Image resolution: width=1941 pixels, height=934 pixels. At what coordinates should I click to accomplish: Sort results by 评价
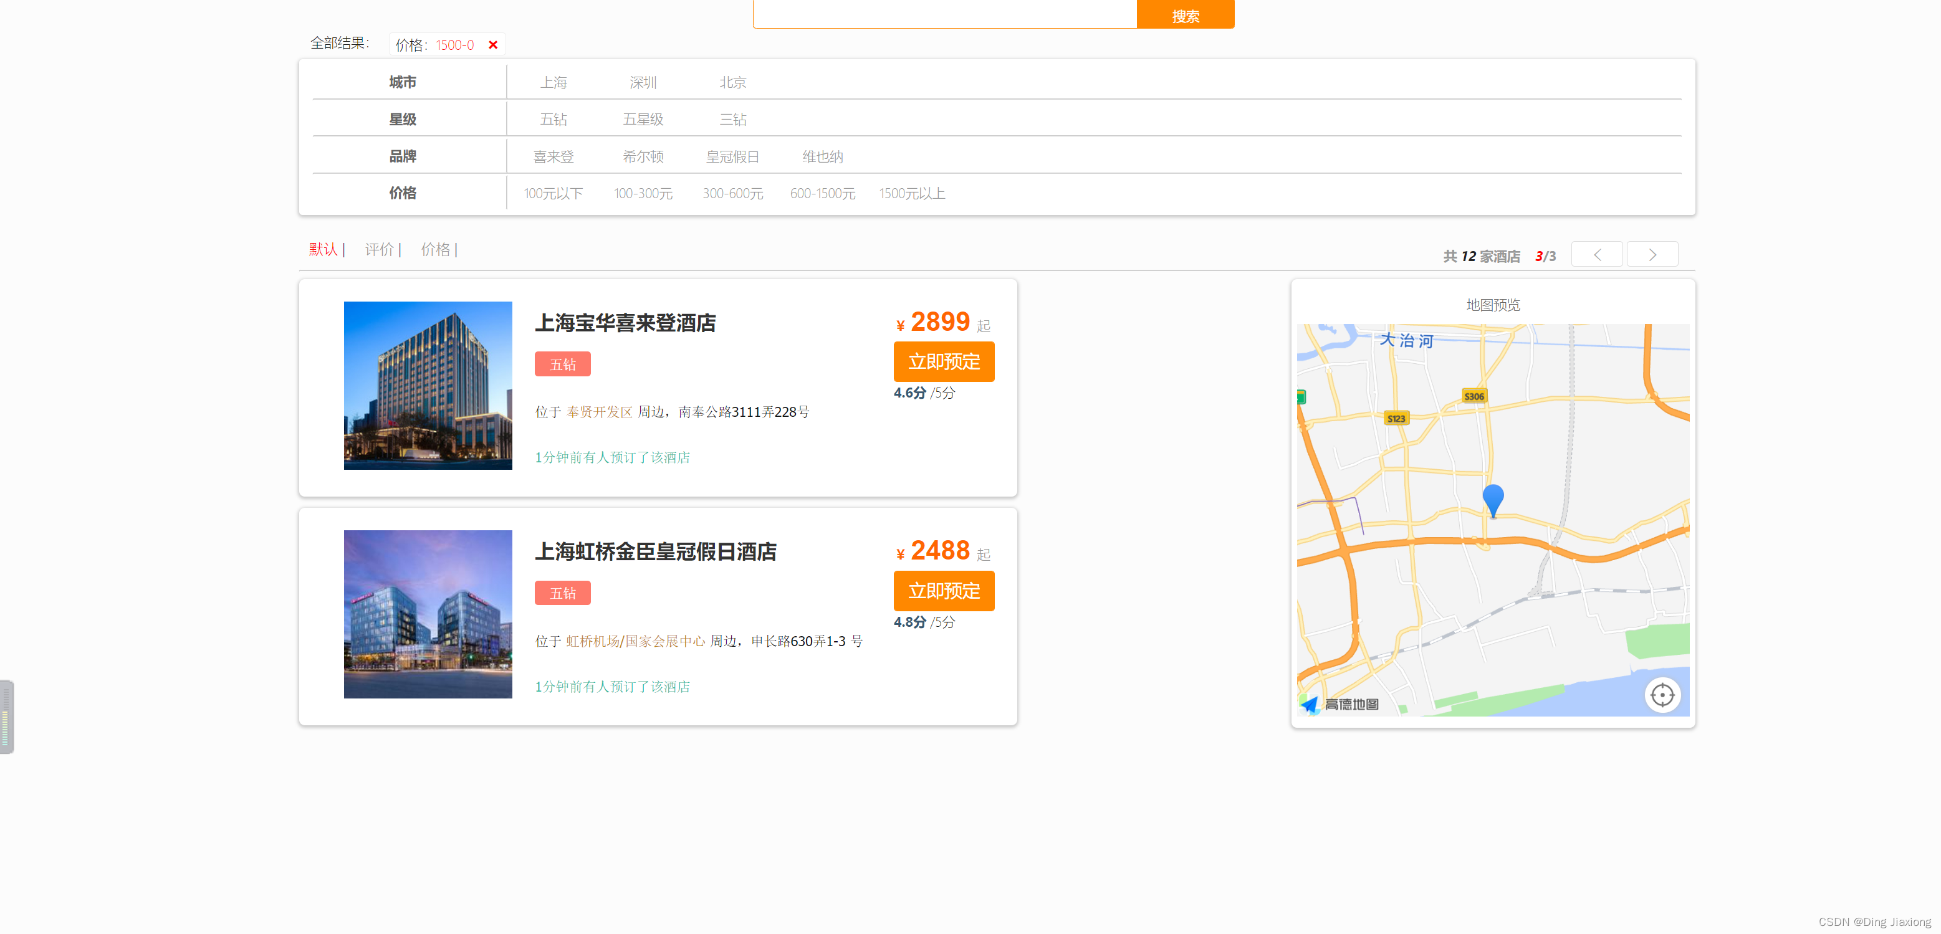click(380, 249)
